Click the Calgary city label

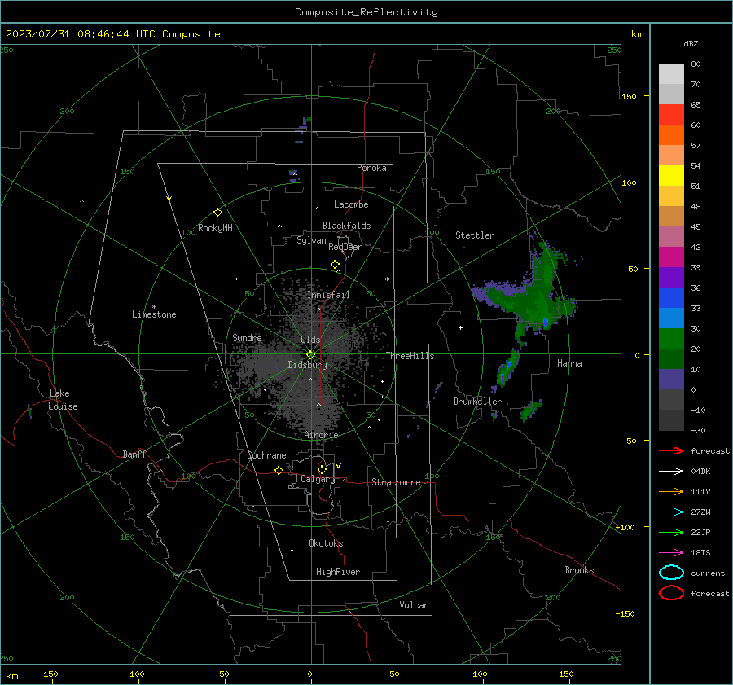click(318, 479)
